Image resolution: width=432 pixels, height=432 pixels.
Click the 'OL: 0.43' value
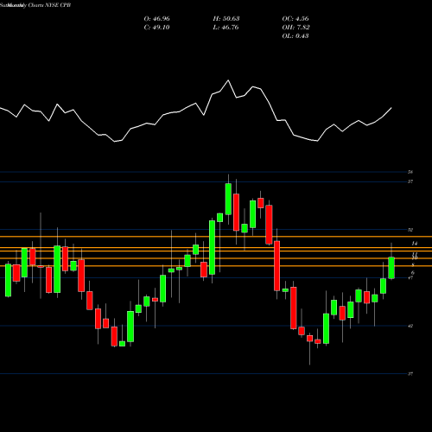295,36
